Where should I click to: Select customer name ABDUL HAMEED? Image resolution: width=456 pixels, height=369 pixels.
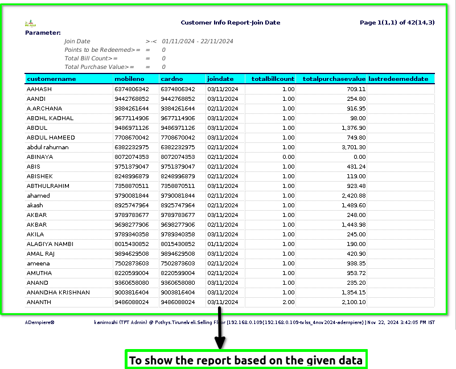coord(51,137)
